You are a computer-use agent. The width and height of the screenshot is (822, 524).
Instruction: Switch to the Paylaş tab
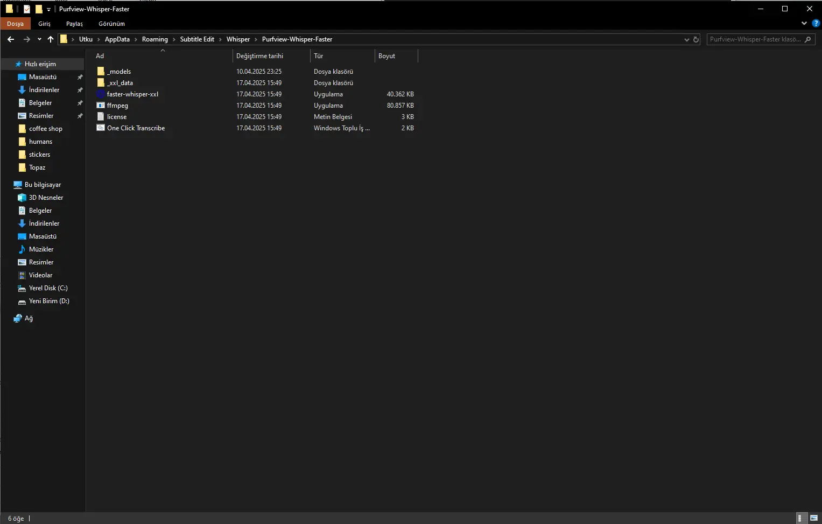[74, 24]
